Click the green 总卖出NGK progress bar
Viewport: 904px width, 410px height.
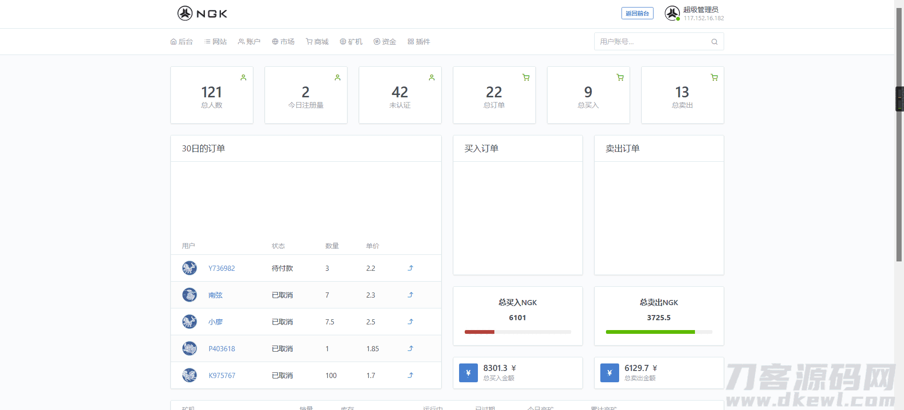pos(650,332)
